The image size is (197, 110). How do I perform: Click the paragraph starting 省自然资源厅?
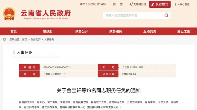click(99, 105)
